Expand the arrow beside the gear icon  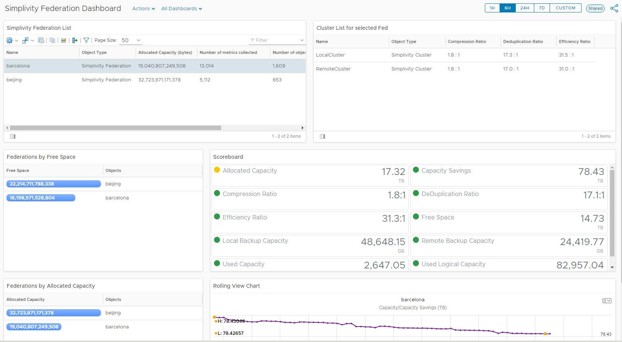point(17,41)
